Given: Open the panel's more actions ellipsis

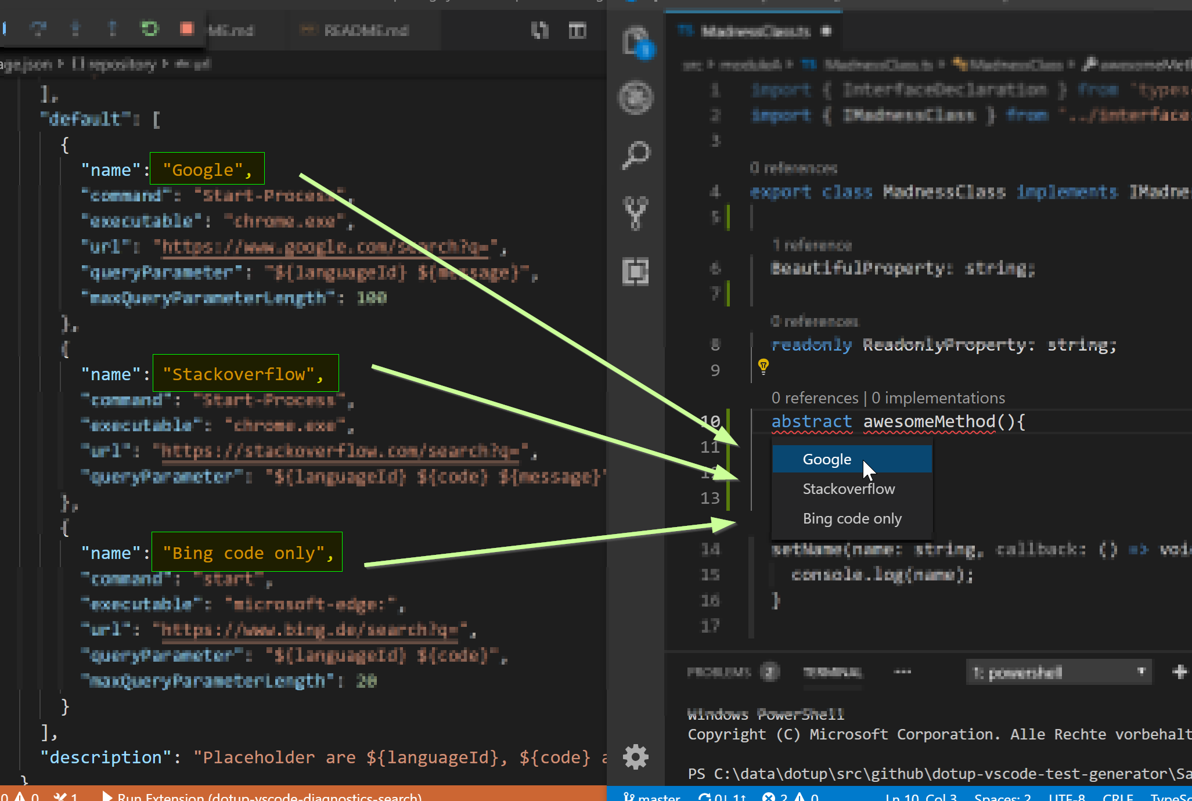Looking at the screenshot, I should (902, 672).
